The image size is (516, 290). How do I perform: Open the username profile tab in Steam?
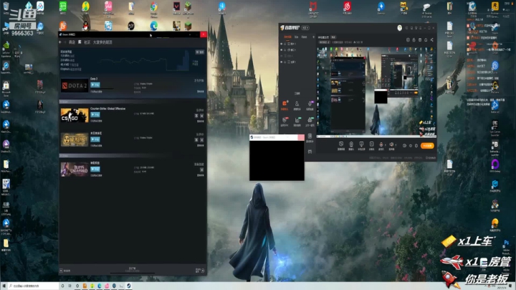pos(102,42)
